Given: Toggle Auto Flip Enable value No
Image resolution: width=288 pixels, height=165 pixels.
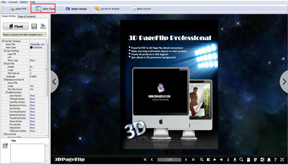Looking at the screenshot, I should [31, 66].
